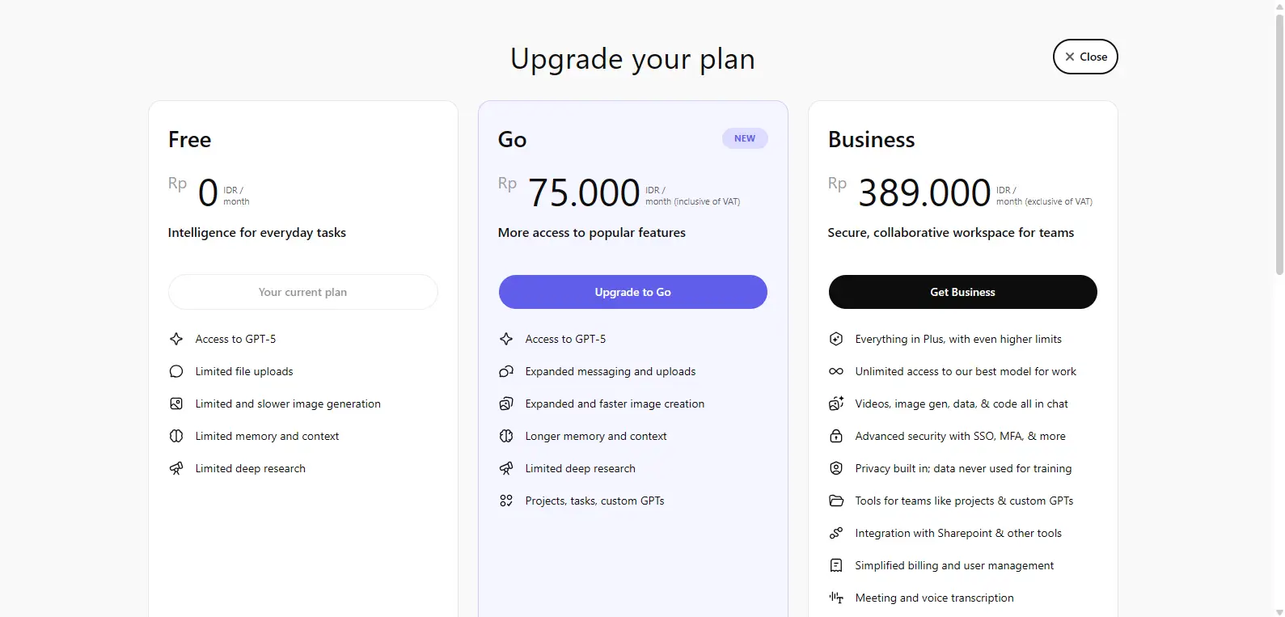Click the integration icon beside Sharepoint & other tools
This screenshot has height=617, width=1285.
[x=836, y=533]
